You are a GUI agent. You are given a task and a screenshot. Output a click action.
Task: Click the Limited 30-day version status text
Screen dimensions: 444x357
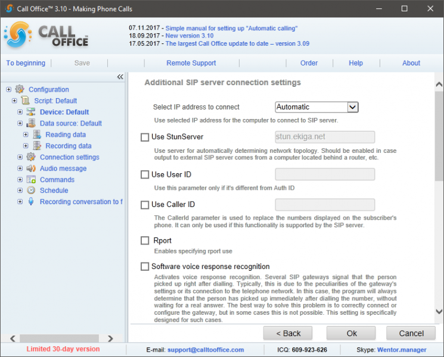pyautogui.click(x=63, y=349)
